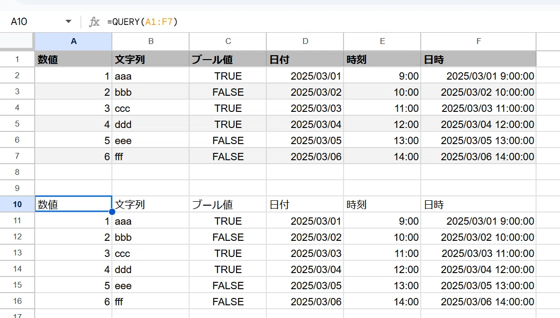The height and width of the screenshot is (318, 560).
Task: Select column C header
Action: [x=228, y=42]
